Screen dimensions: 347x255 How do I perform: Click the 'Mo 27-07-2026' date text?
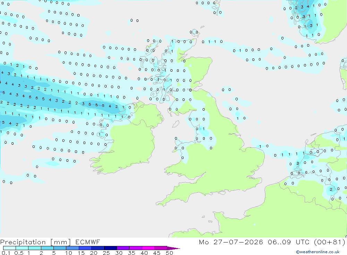pos(231,242)
